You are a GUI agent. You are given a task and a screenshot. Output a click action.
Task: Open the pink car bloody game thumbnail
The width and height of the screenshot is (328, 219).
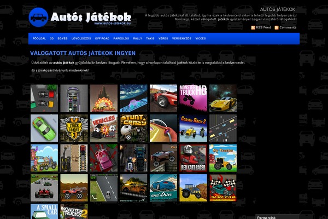click(x=104, y=158)
